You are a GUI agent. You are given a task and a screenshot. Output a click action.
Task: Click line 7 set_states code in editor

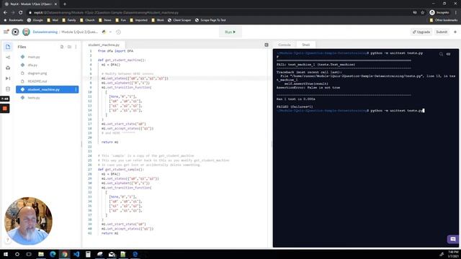(135, 78)
